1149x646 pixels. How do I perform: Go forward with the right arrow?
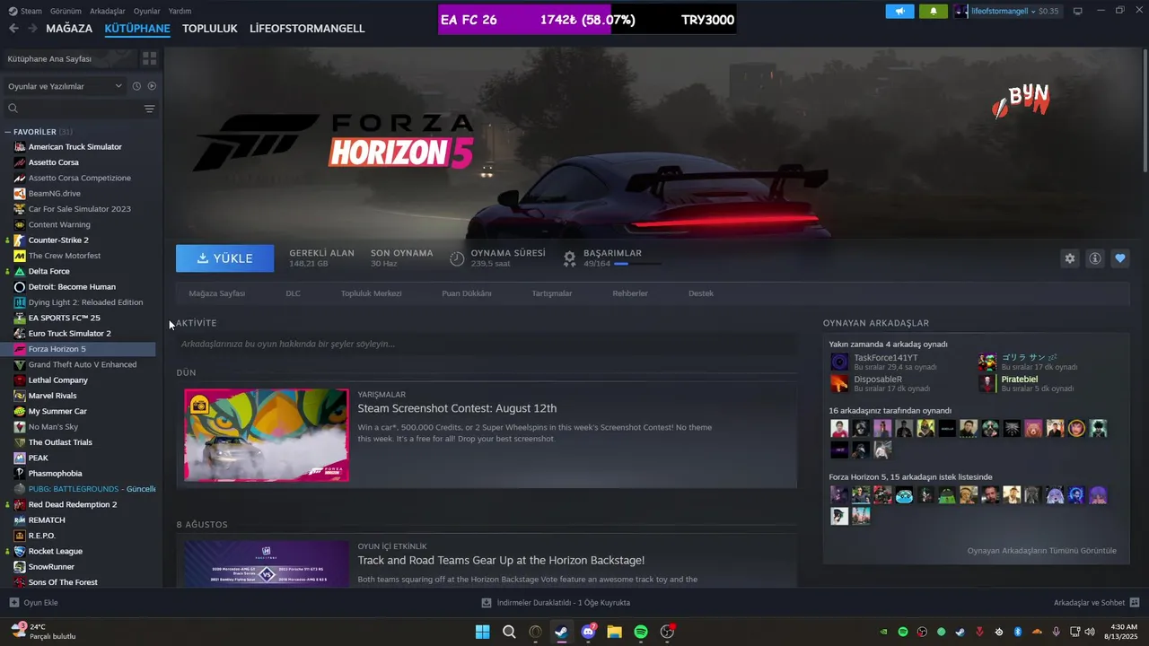click(x=32, y=29)
